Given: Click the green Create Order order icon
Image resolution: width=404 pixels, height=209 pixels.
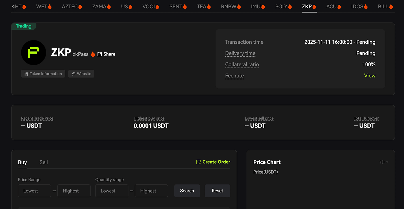Looking at the screenshot, I should (x=198, y=162).
